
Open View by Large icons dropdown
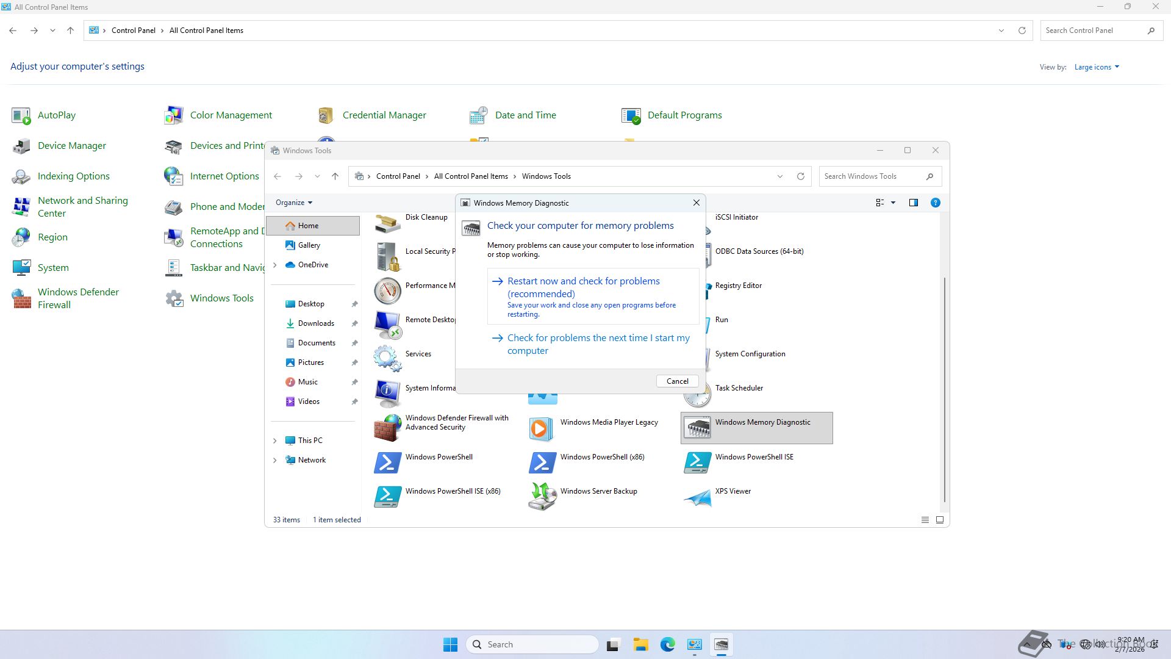tap(1096, 67)
